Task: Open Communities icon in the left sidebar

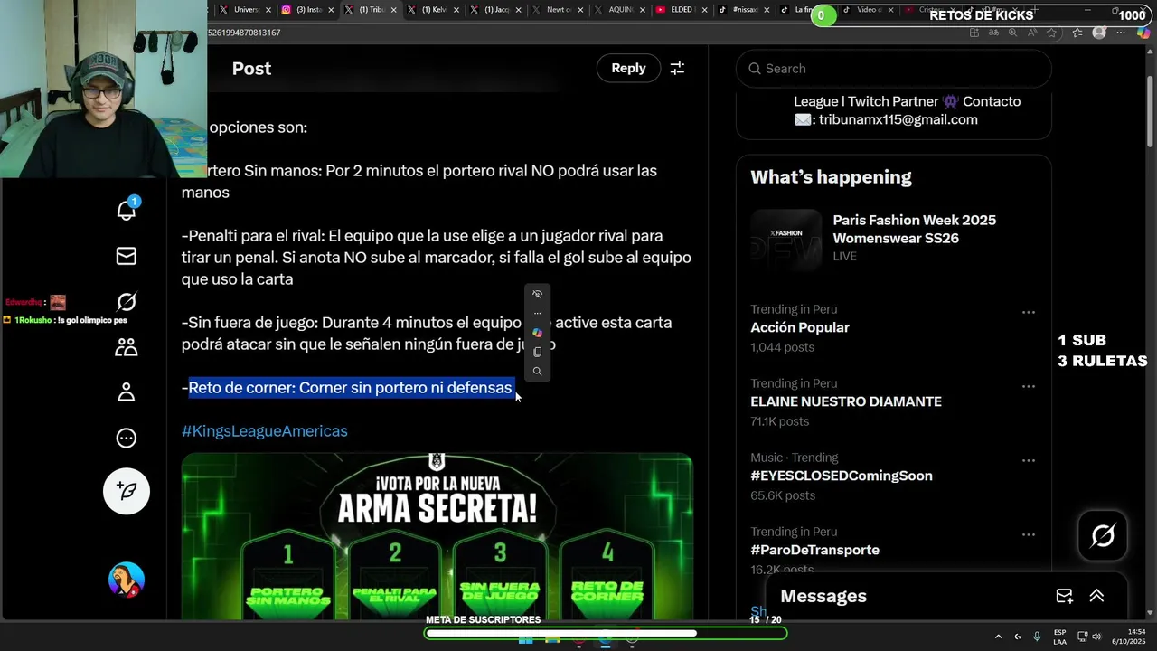Action: [127, 347]
